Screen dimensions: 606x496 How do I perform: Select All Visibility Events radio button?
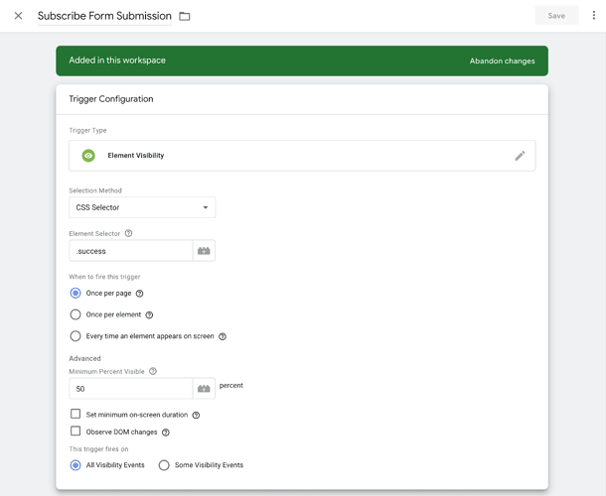[x=76, y=465]
